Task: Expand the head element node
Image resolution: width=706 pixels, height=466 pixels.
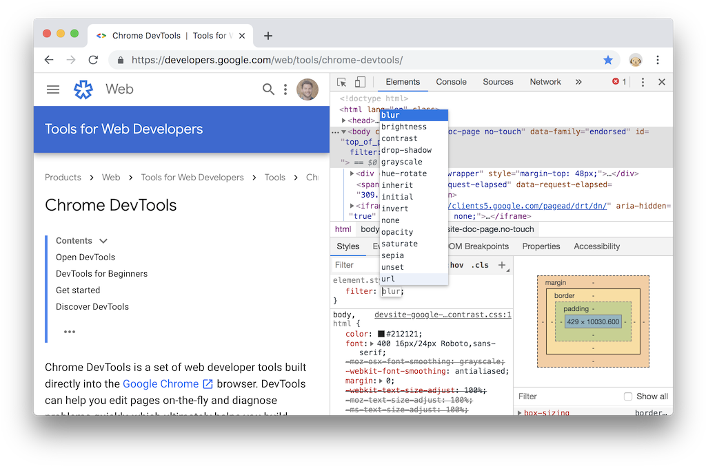Action: [343, 120]
